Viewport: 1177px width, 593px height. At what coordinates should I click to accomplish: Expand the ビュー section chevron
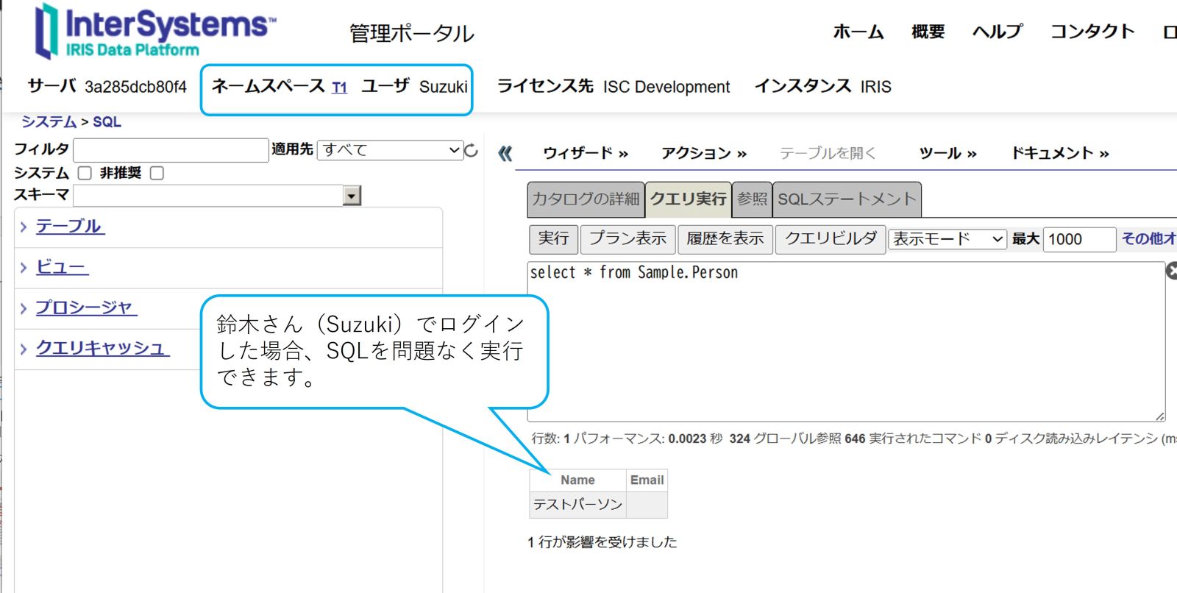click(24, 268)
